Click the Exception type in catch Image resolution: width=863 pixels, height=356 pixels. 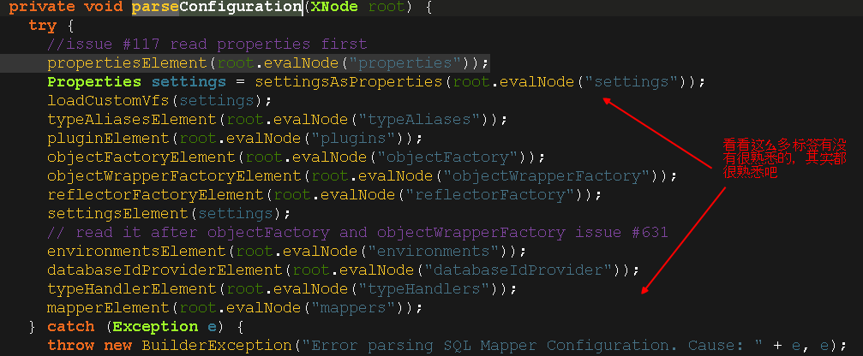click(x=156, y=327)
